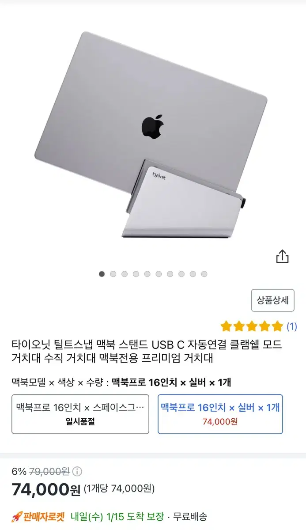Tap the 내일(수) 1/15 도착 보장 delivery text
306x530 pixels.
[x=117, y=516]
